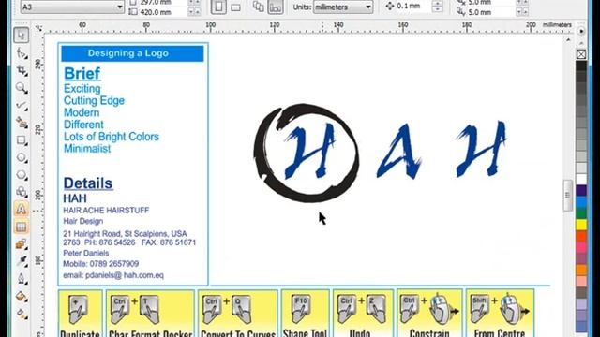
Task: Click the page width icon beside 297.0 mm
Action: coord(133,2)
